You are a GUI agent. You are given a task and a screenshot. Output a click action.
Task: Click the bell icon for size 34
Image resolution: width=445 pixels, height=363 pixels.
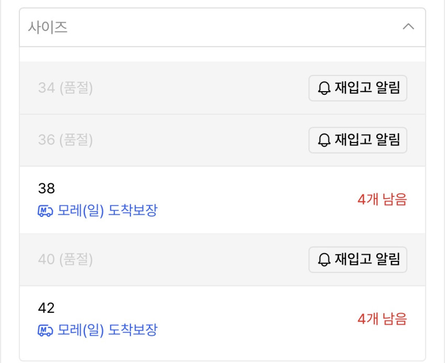325,89
